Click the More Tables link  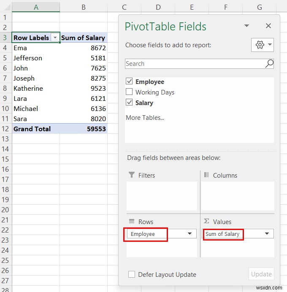[x=145, y=118]
